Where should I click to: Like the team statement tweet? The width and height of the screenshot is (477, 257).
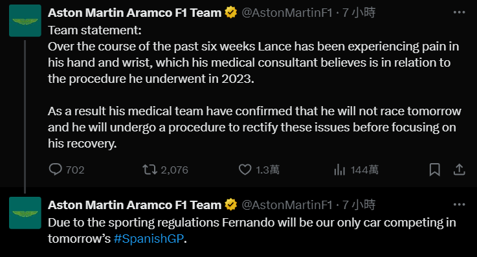[245, 170]
